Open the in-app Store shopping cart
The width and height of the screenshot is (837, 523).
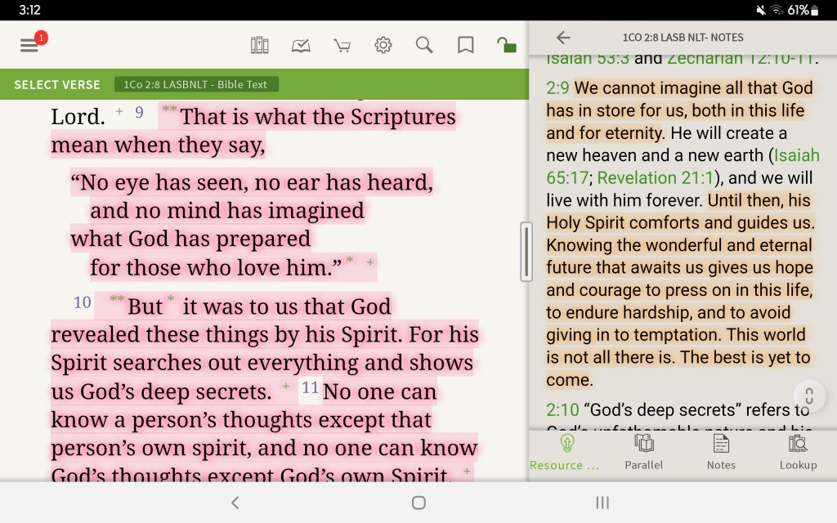[342, 45]
